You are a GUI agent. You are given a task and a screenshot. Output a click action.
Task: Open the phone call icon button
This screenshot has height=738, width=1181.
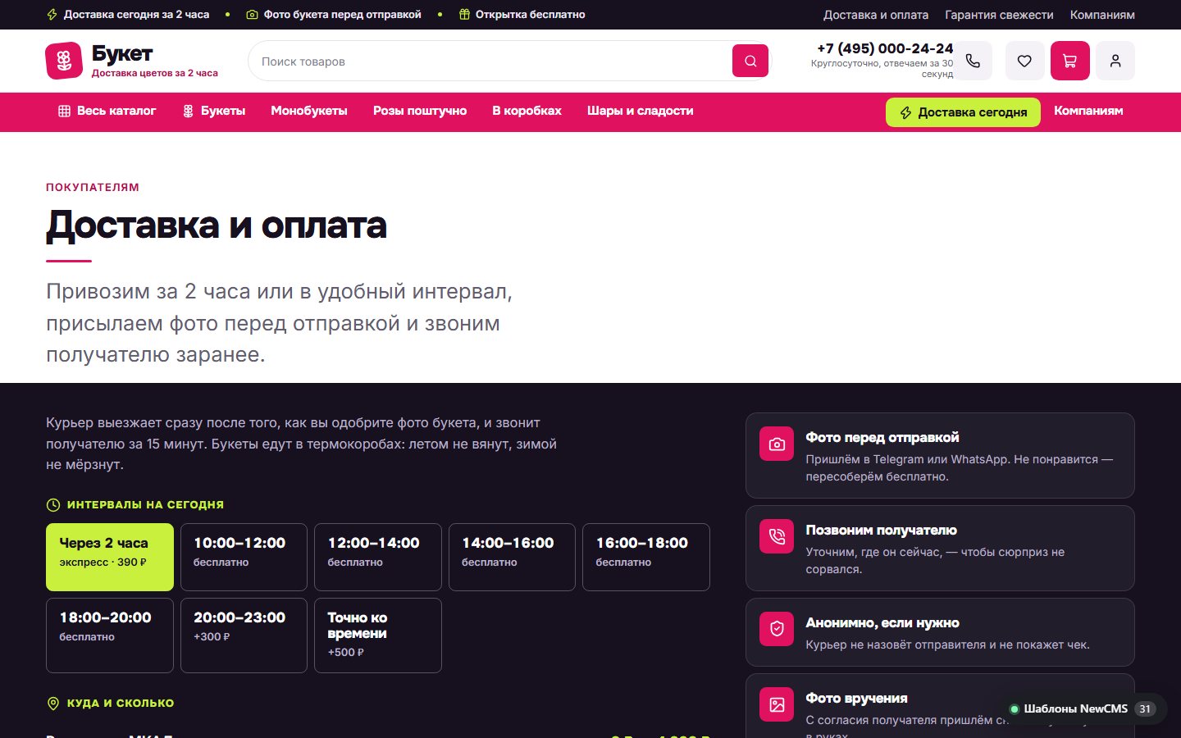click(x=973, y=61)
